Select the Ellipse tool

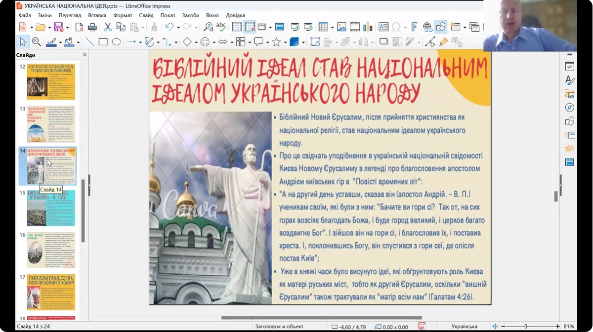pos(116,42)
